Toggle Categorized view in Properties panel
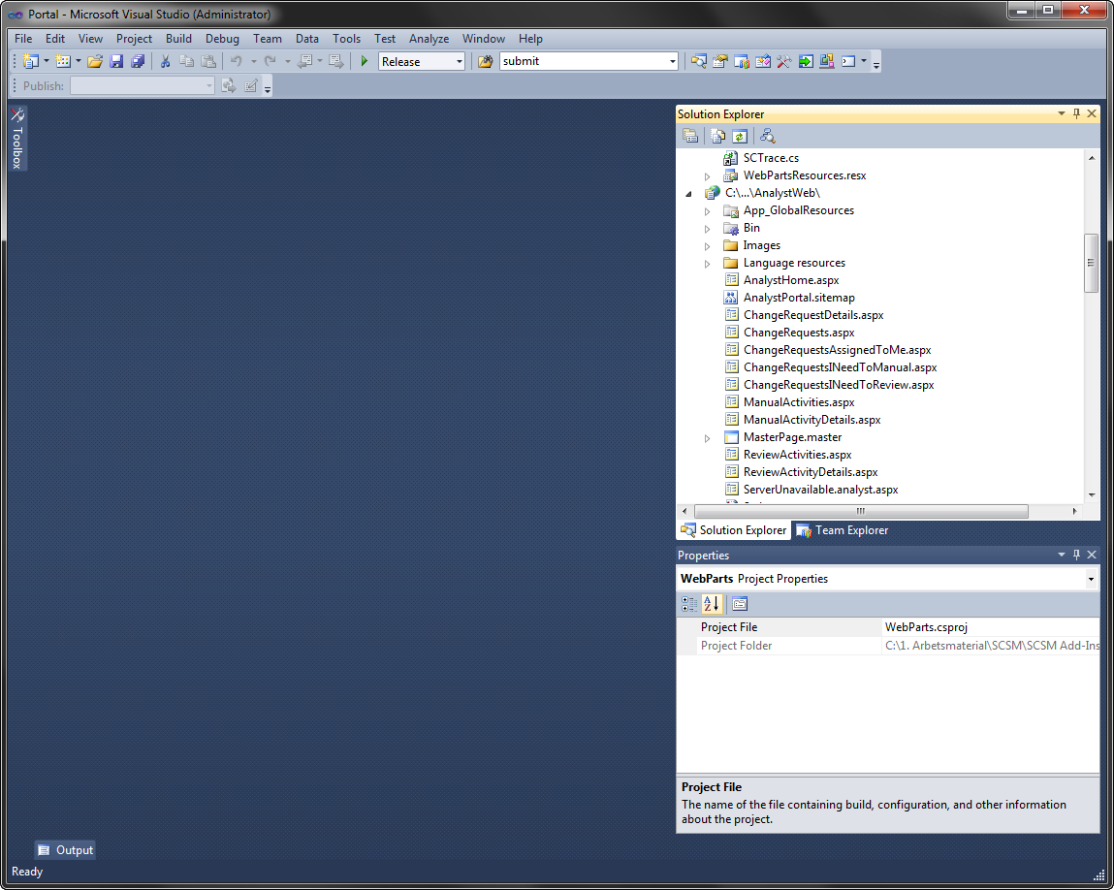Image resolution: width=1114 pixels, height=890 pixels. coord(689,604)
